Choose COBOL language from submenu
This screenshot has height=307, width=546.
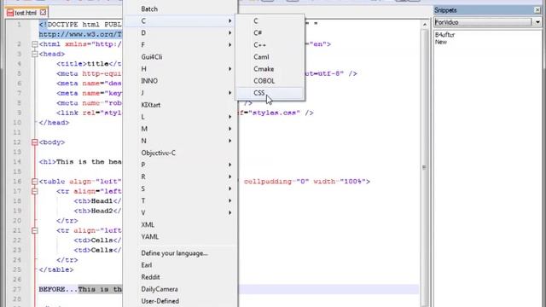click(x=270, y=81)
